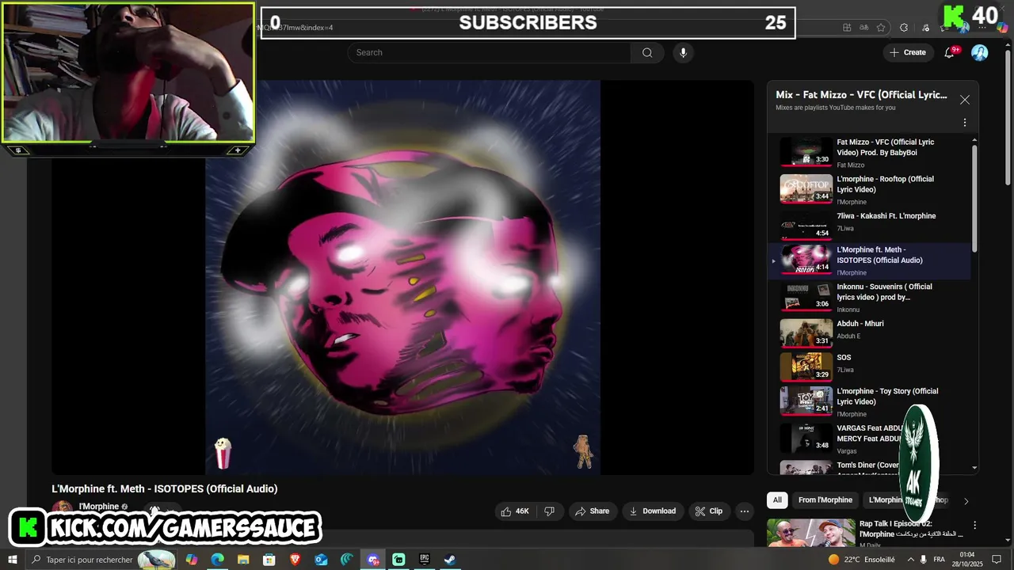The width and height of the screenshot is (1014, 570).
Task: Open the taskbar clock and calendar
Action: [x=966, y=560]
